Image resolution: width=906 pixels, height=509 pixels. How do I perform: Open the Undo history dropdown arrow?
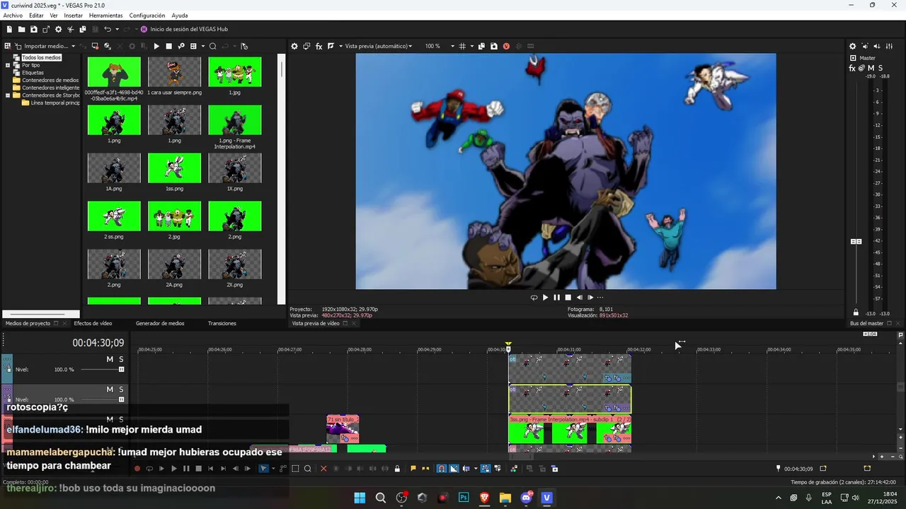pos(117,29)
